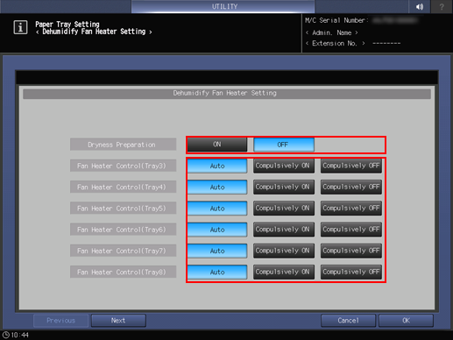
Task: Set Tray4 fan heater to Auto
Action: [217, 188]
